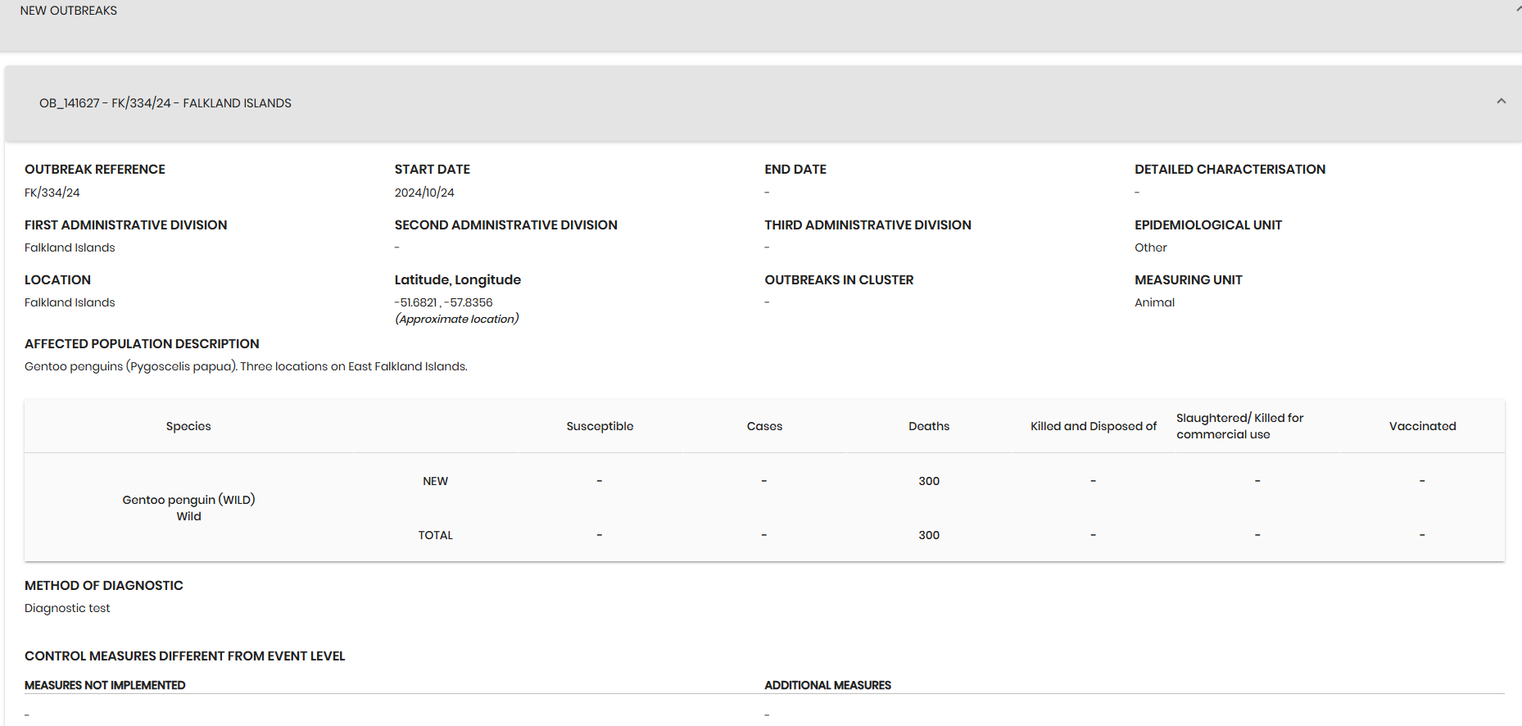Click the Killed and Disposed of column header
The width and height of the screenshot is (1522, 726).
tap(1094, 426)
